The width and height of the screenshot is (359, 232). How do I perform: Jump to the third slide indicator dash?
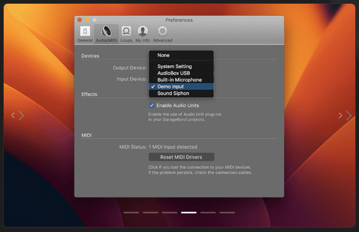(x=170, y=212)
